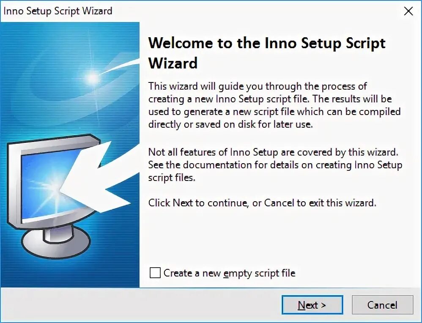Click the 'Click Next to continue' instruction text
The height and width of the screenshot is (323, 422).
(261, 203)
